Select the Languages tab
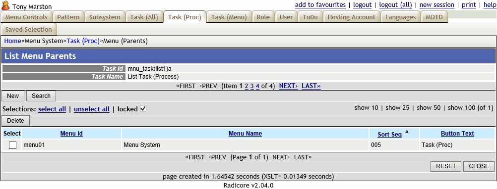The height and width of the screenshot is (189, 497). pyautogui.click(x=400, y=17)
